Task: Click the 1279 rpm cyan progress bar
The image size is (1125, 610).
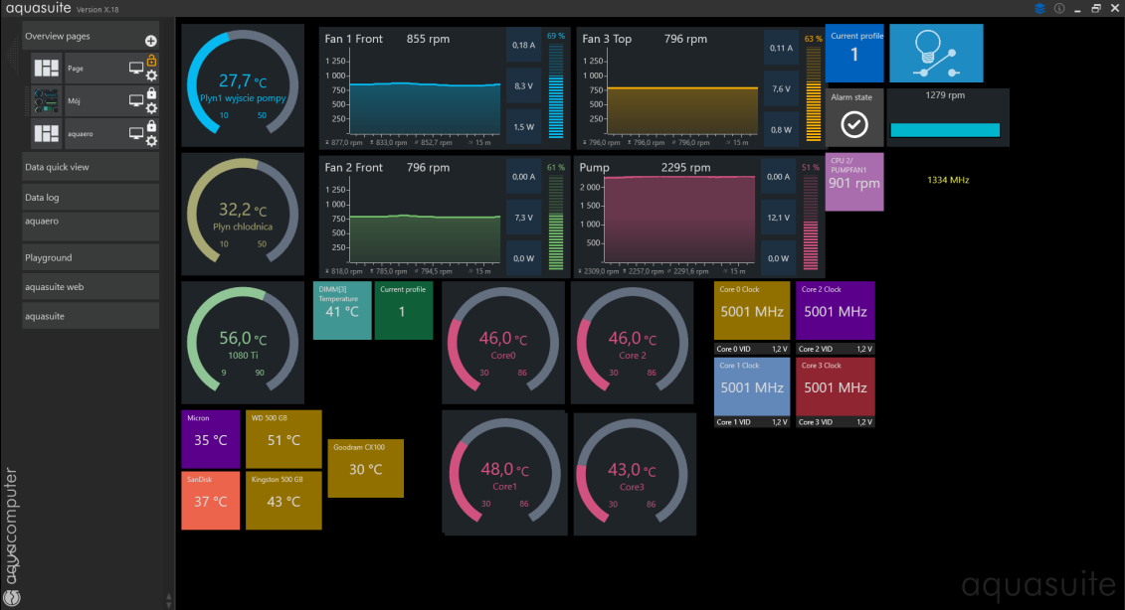Action: point(945,130)
